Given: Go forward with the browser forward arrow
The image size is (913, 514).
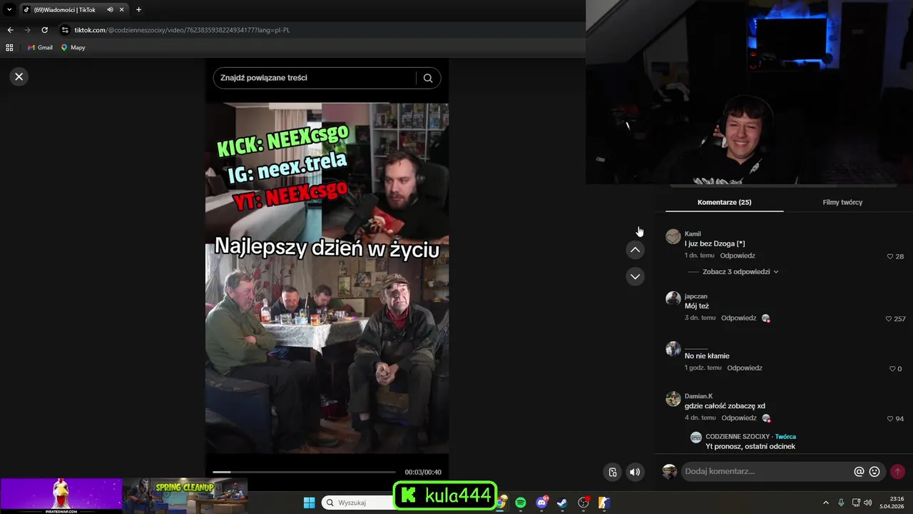Looking at the screenshot, I should pyautogui.click(x=27, y=30).
